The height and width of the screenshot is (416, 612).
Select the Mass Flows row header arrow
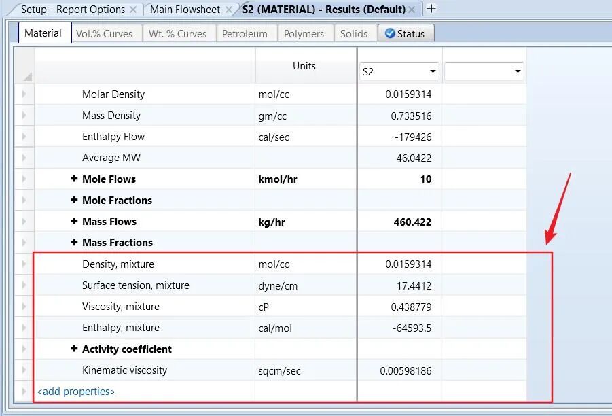coord(24,222)
